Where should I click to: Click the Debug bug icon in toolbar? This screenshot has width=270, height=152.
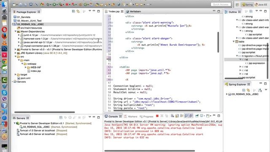(48, 5)
